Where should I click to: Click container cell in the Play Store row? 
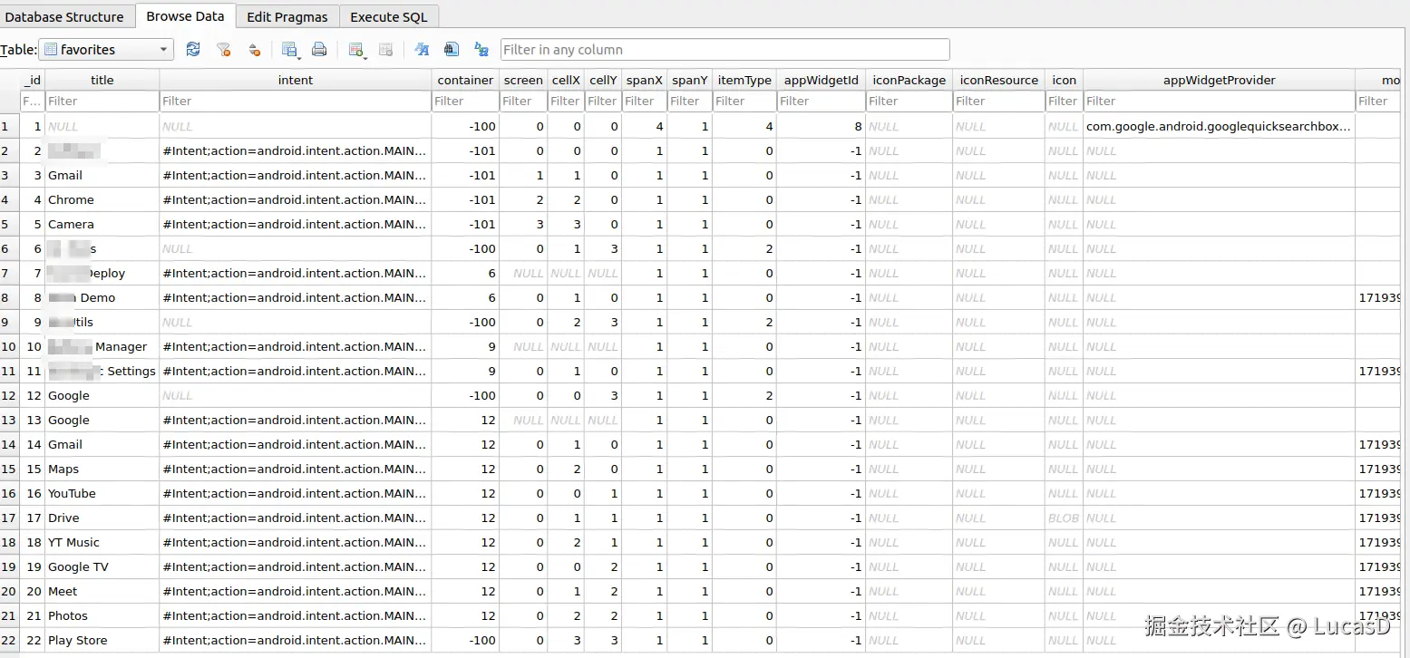coord(465,640)
